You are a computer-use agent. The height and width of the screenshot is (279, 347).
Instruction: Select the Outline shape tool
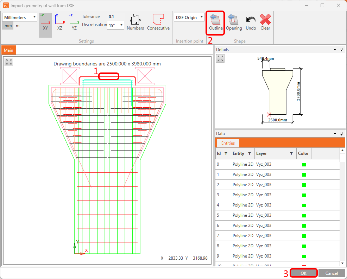pos(215,23)
